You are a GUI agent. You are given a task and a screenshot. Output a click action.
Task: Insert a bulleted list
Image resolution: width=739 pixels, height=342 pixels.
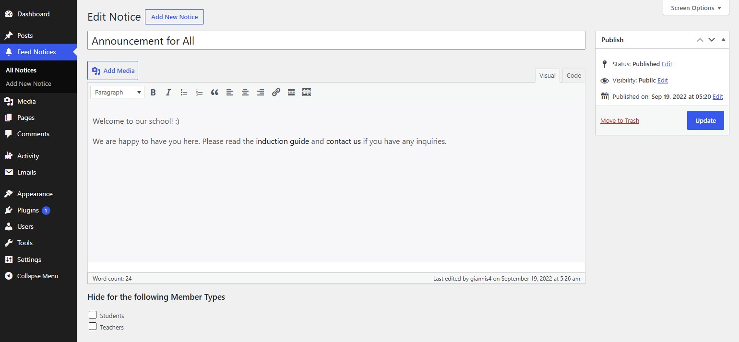click(x=184, y=92)
